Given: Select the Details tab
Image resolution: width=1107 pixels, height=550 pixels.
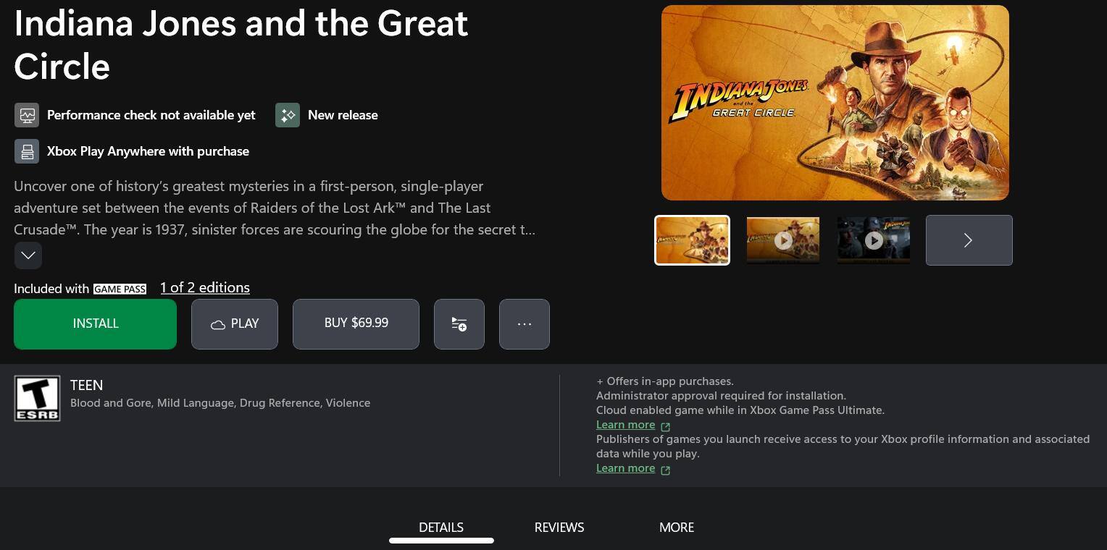Looking at the screenshot, I should pos(441,528).
